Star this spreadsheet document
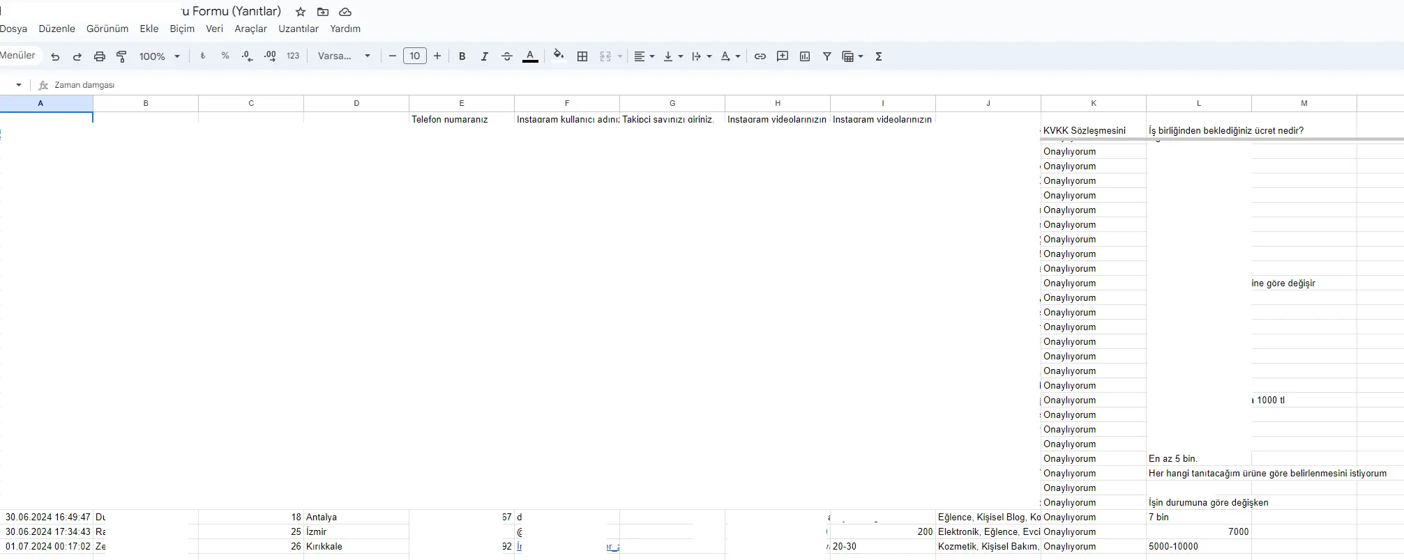Screen dimensions: 1404x560 [x=301, y=12]
